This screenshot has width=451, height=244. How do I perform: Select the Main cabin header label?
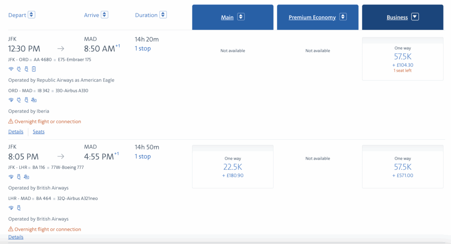pyautogui.click(x=227, y=18)
